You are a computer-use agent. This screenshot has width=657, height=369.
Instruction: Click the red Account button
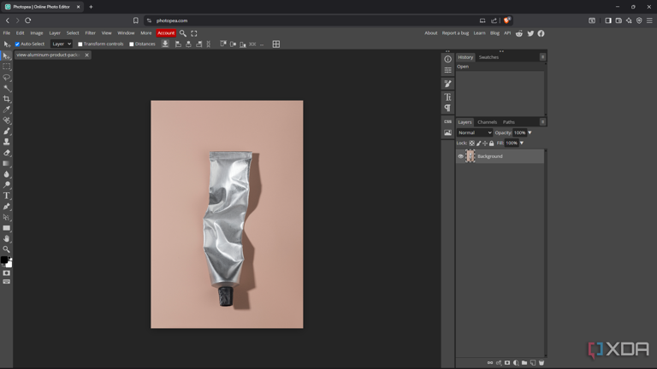tap(166, 33)
